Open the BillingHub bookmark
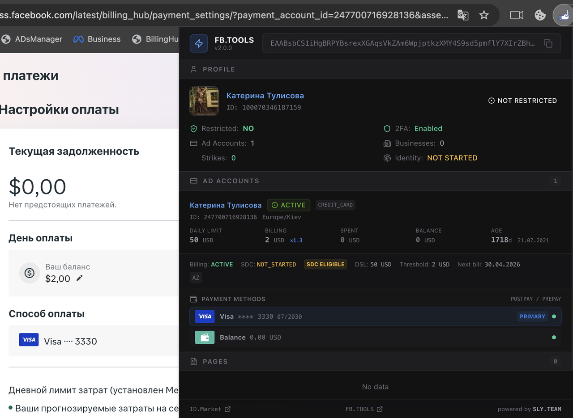 pyautogui.click(x=155, y=39)
